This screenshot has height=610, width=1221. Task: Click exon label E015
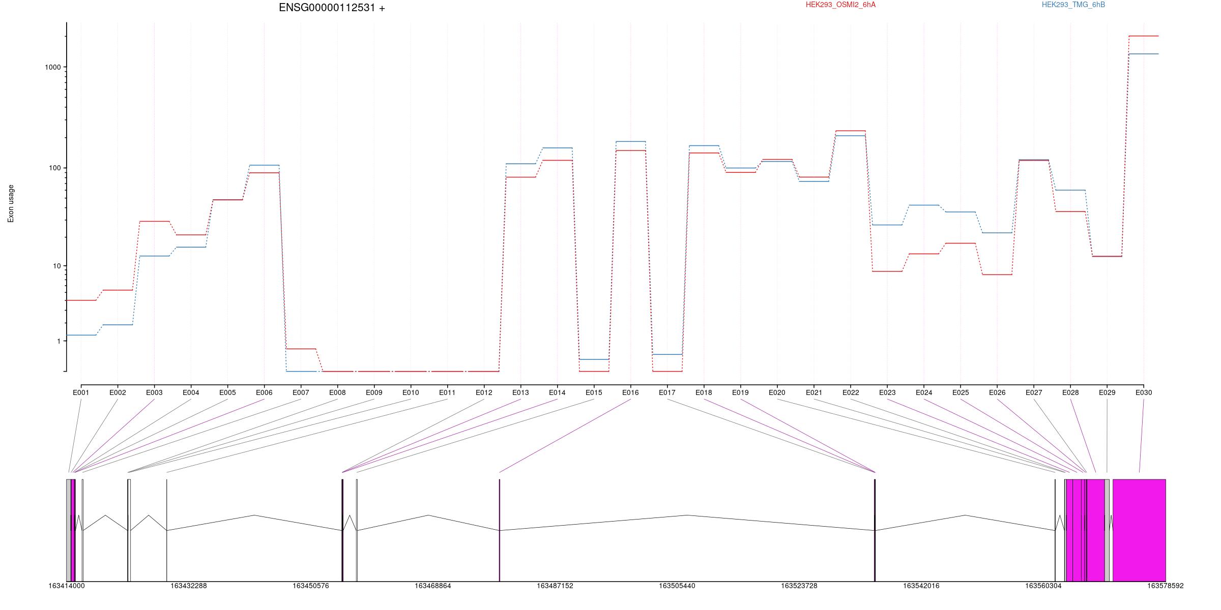pyautogui.click(x=594, y=392)
